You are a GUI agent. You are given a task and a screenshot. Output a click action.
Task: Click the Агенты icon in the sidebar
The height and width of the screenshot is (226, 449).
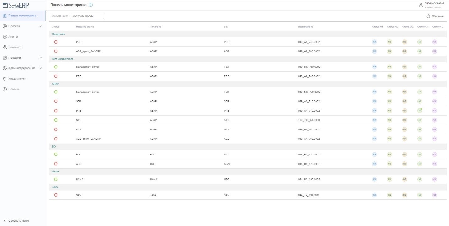pyautogui.click(x=5, y=37)
